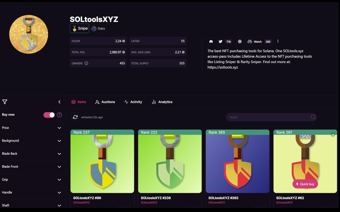Expand the Background filter section
The width and height of the screenshot is (340, 212).
(x=59, y=141)
